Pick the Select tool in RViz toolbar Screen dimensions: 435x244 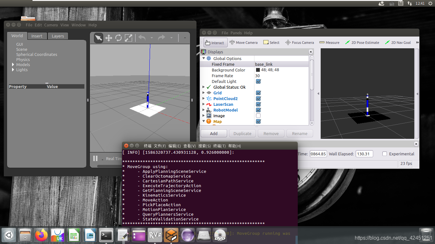(x=271, y=43)
